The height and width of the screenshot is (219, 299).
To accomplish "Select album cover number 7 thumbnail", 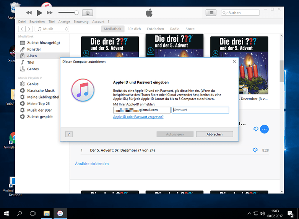I will (x=174, y=45).
